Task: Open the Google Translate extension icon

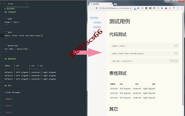Action: pyautogui.click(x=162, y=8)
